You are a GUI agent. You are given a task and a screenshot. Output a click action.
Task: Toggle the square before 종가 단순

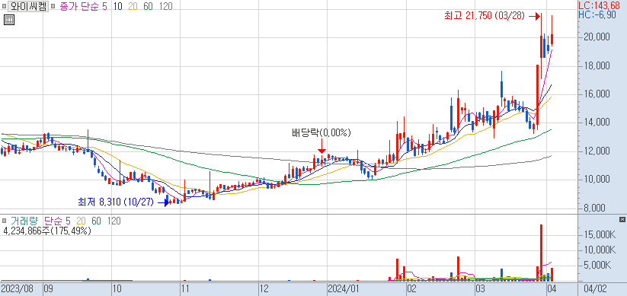tap(53, 6)
